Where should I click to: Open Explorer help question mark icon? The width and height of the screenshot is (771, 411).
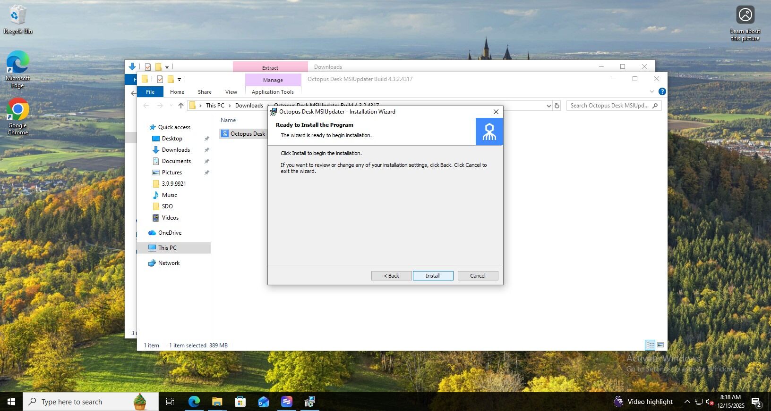click(662, 91)
